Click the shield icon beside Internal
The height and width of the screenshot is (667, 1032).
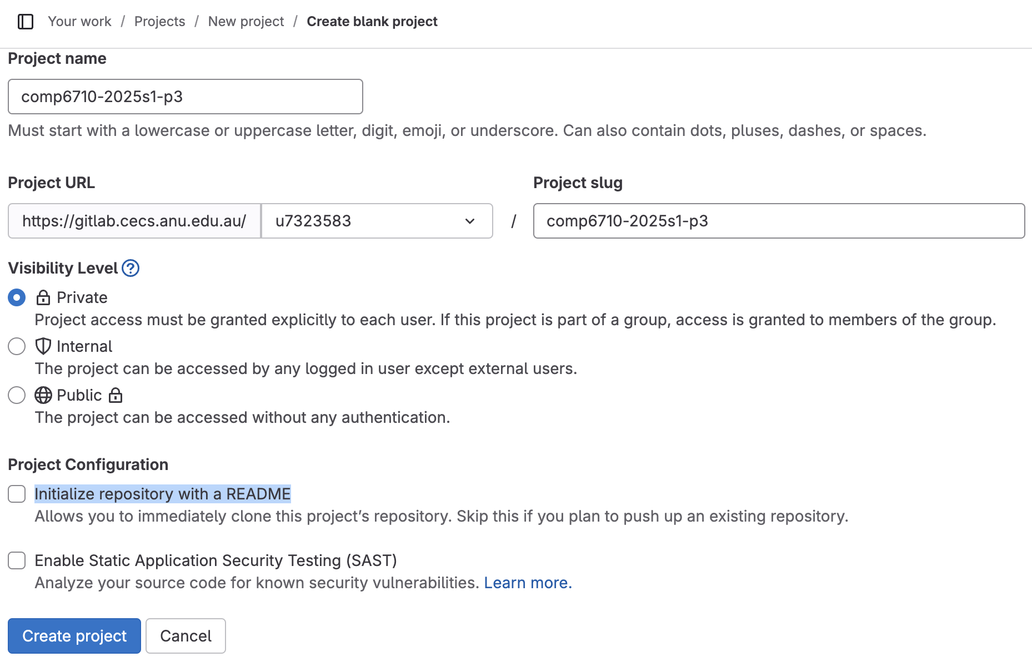click(43, 346)
